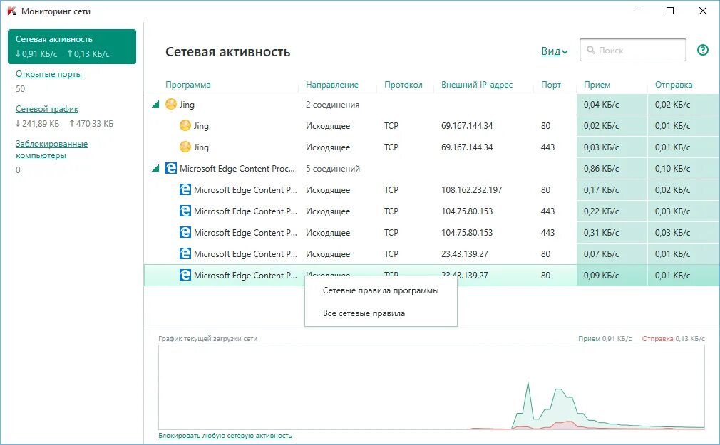Click IP 23.43.139.27 in 0,07 КБ/с row
The width and height of the screenshot is (720, 445).
(465, 253)
